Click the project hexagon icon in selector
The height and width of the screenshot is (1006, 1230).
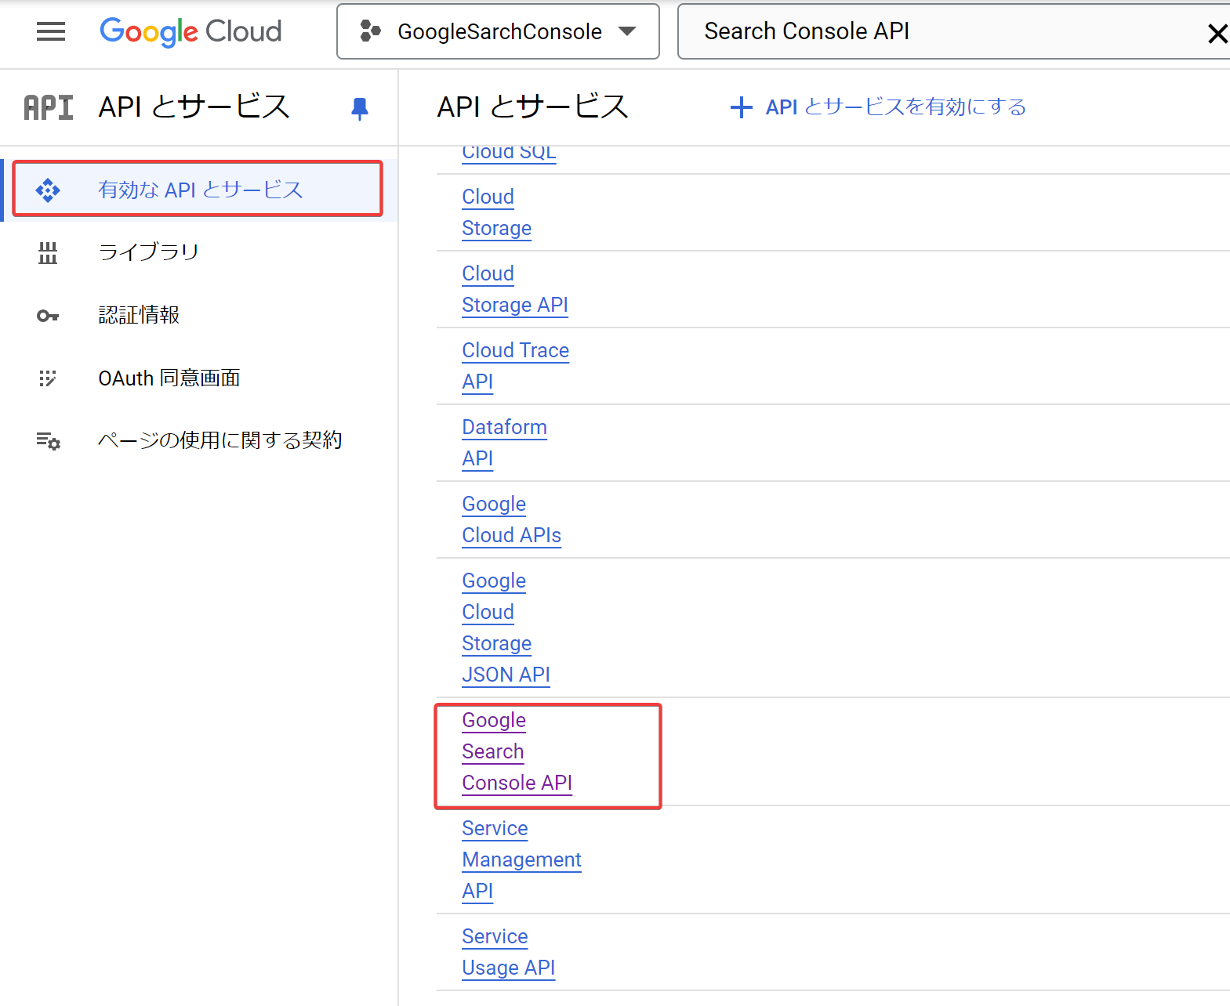pos(370,31)
